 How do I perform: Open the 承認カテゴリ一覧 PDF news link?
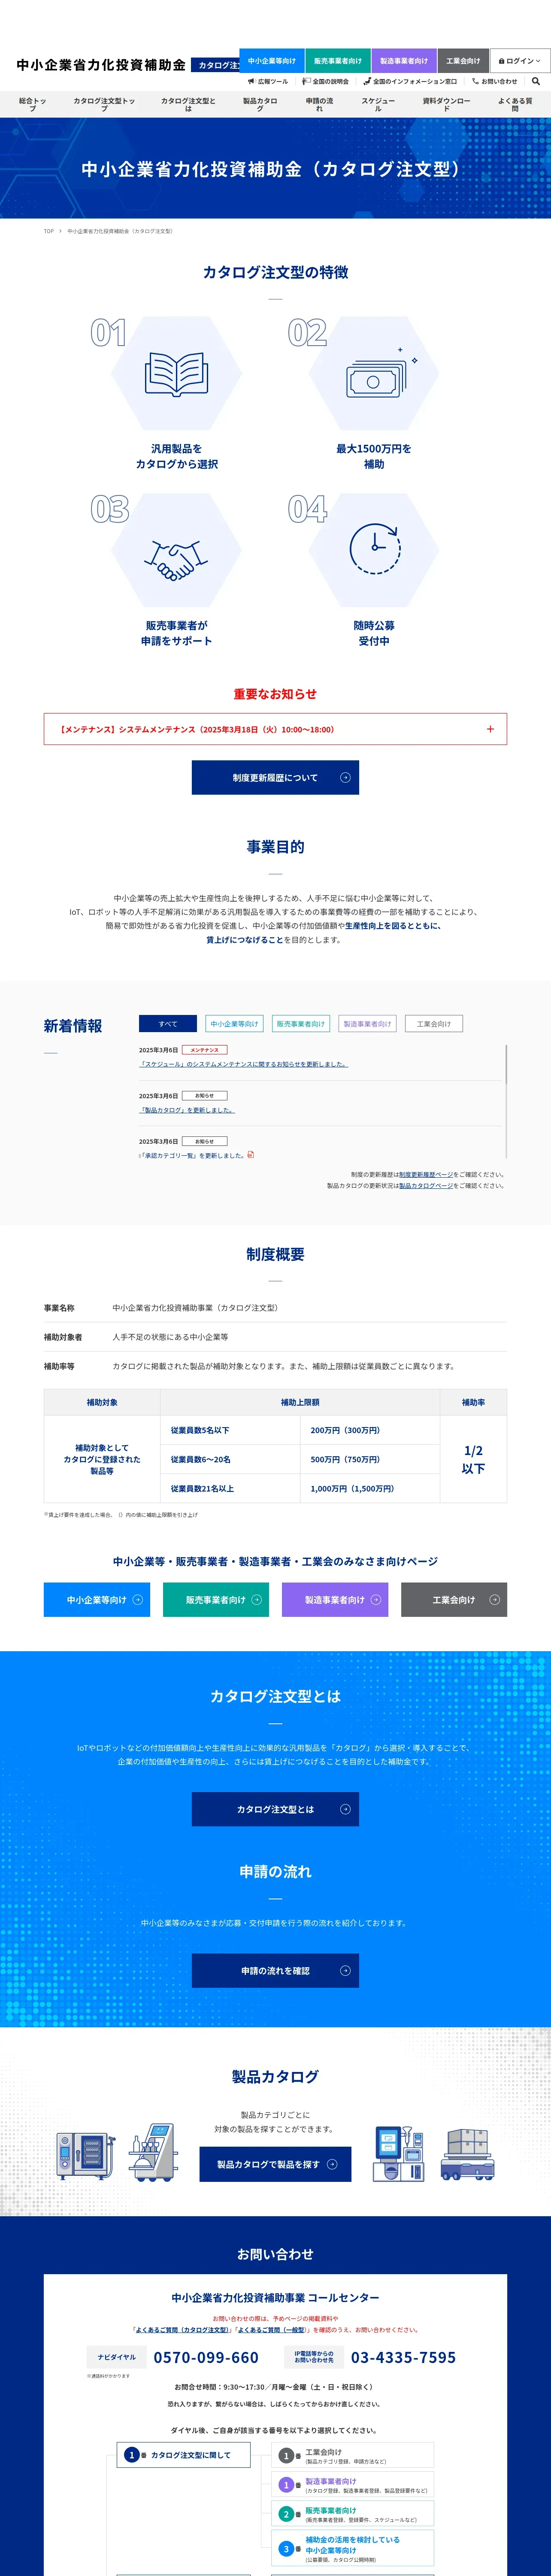click(192, 1155)
